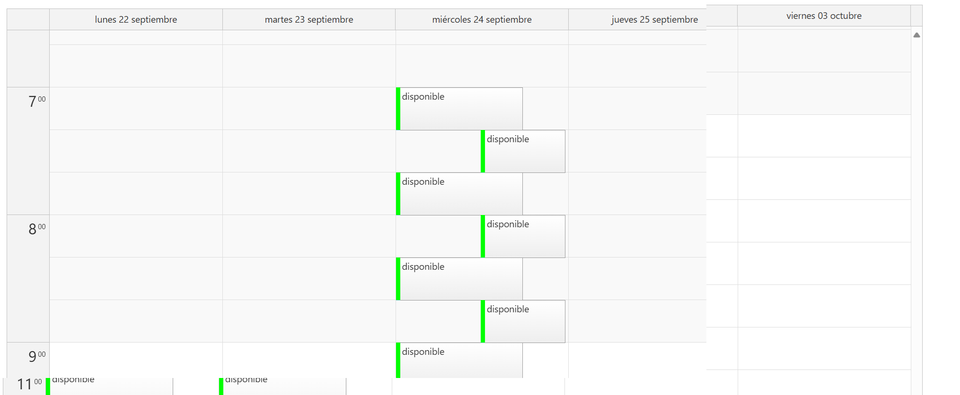Select the martes 23 septiembre column header
The height and width of the screenshot is (395, 960).
[309, 19]
